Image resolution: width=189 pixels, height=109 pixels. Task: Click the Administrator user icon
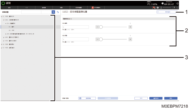click(x=161, y=8)
